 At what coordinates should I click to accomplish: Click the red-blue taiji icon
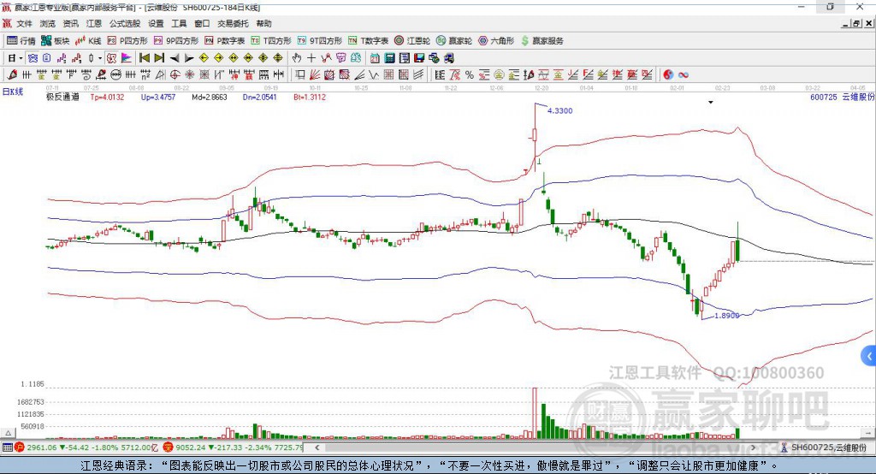click(x=668, y=75)
